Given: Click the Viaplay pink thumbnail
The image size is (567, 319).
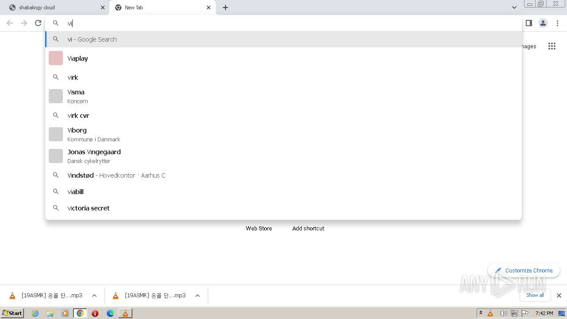Looking at the screenshot, I should [56, 58].
